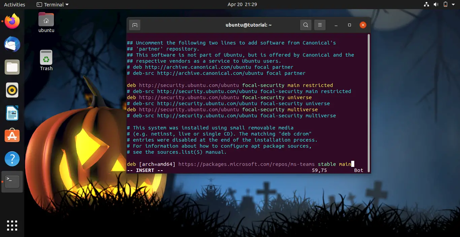Click the volume icon in top bar

(x=436, y=4)
